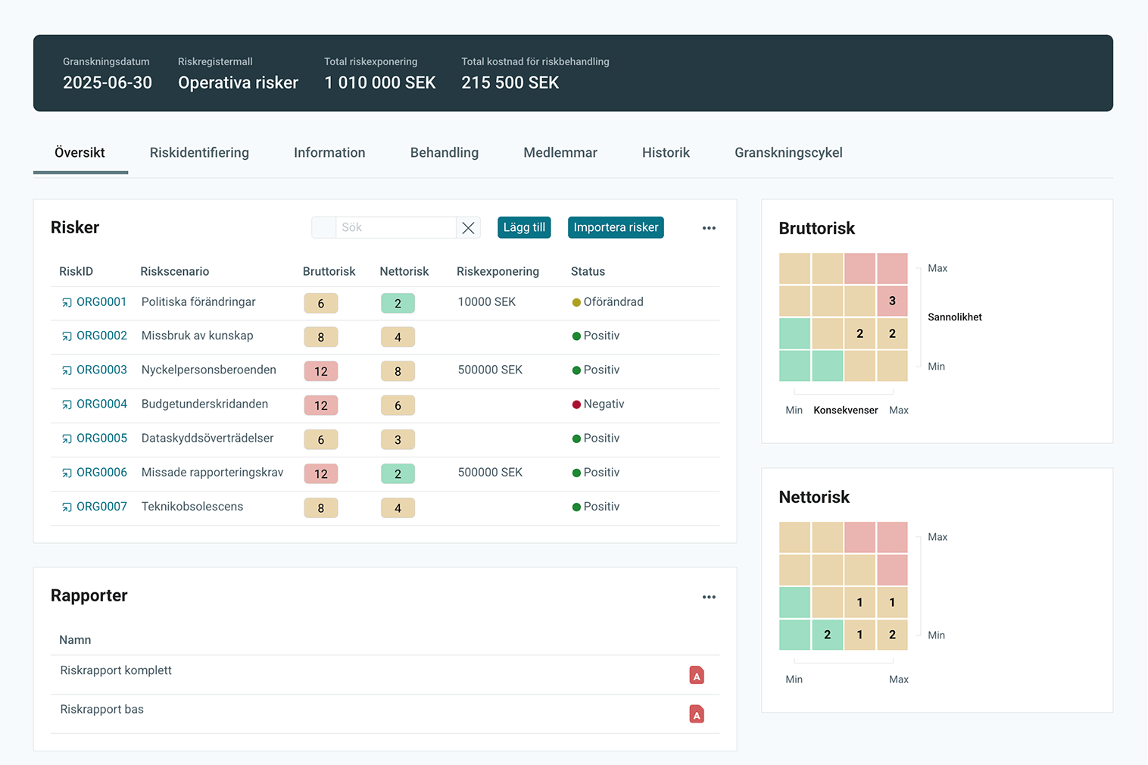Screen dimensions: 1148x765
Task: Click the link icon beside ORG0004
Action: click(x=67, y=405)
